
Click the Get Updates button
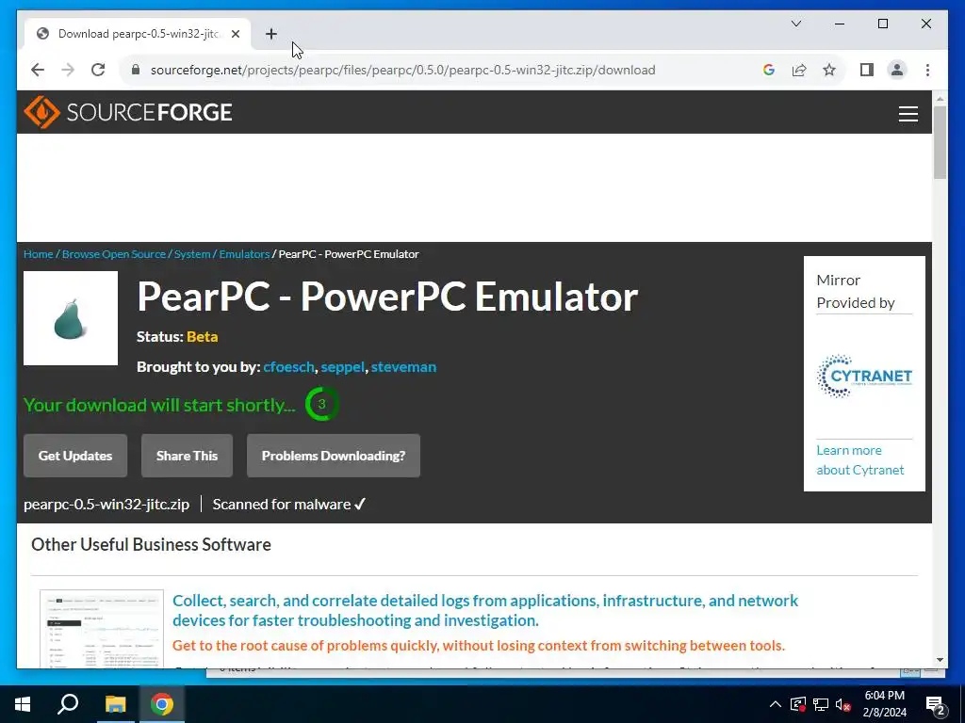[x=75, y=456]
